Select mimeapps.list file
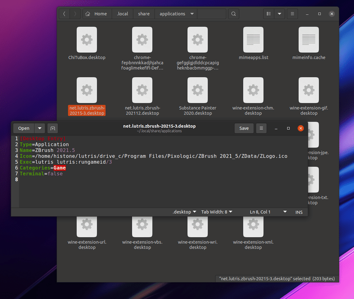The image size is (354, 299). click(x=253, y=43)
